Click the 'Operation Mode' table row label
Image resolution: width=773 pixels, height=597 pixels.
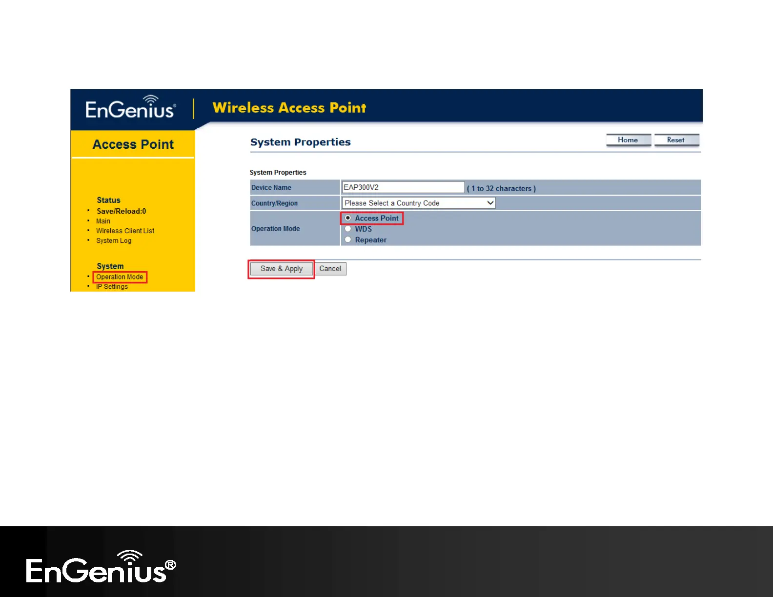(276, 229)
